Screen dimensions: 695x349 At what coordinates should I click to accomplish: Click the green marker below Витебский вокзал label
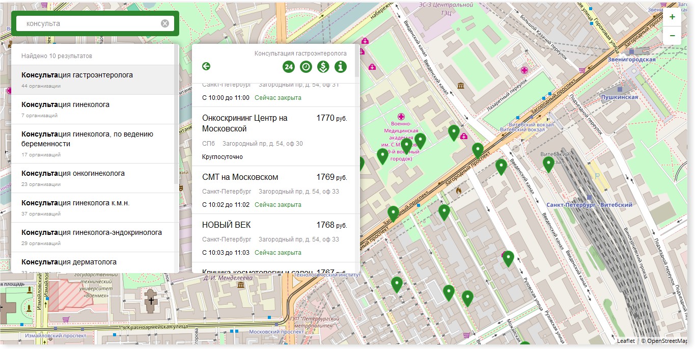548,165
